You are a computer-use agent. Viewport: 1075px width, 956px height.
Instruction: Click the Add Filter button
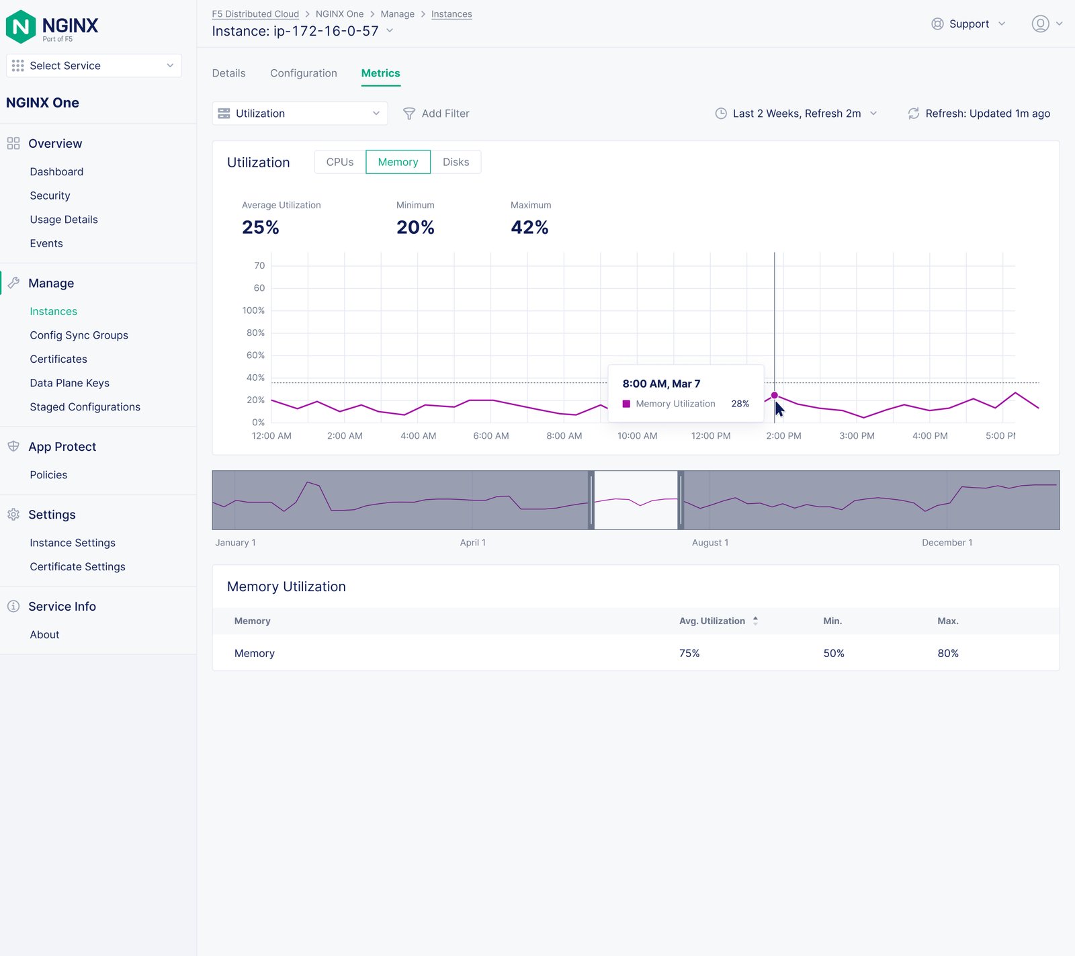[x=436, y=114]
